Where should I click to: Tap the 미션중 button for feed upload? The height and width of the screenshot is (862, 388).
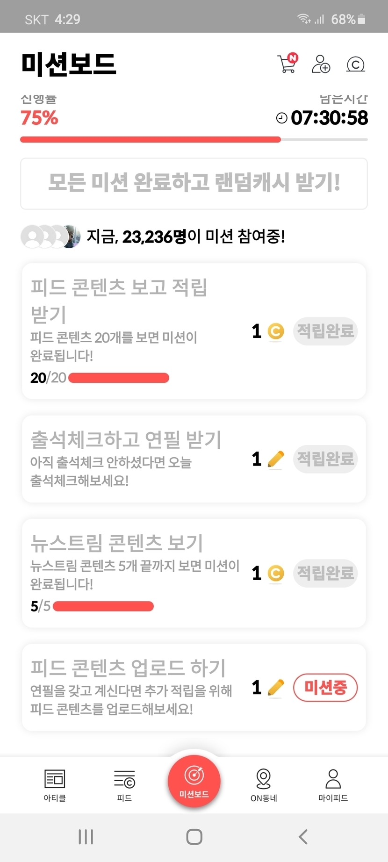[x=325, y=687]
